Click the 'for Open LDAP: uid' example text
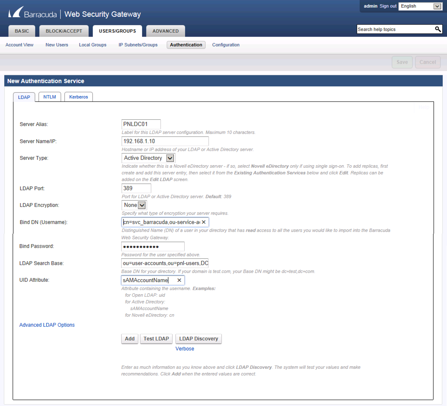 point(145,295)
